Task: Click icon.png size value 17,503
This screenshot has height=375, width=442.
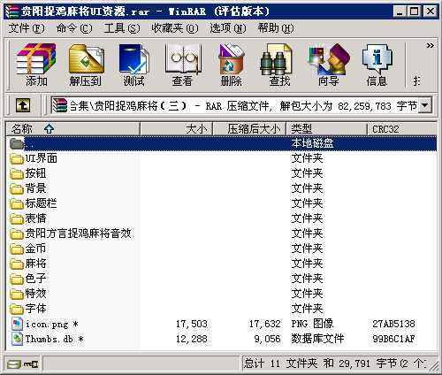Action: 192,324
